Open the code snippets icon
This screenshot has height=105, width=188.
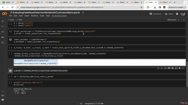3,92
